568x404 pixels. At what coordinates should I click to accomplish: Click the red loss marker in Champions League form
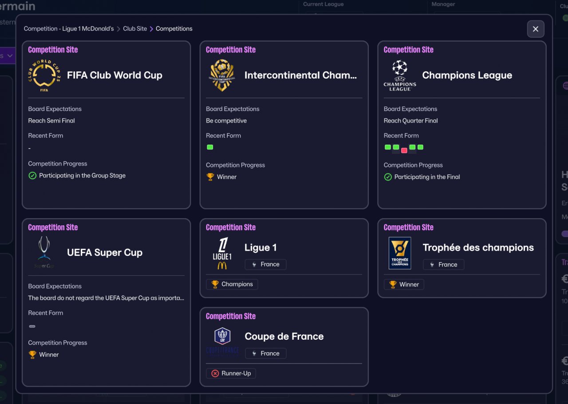(404, 150)
